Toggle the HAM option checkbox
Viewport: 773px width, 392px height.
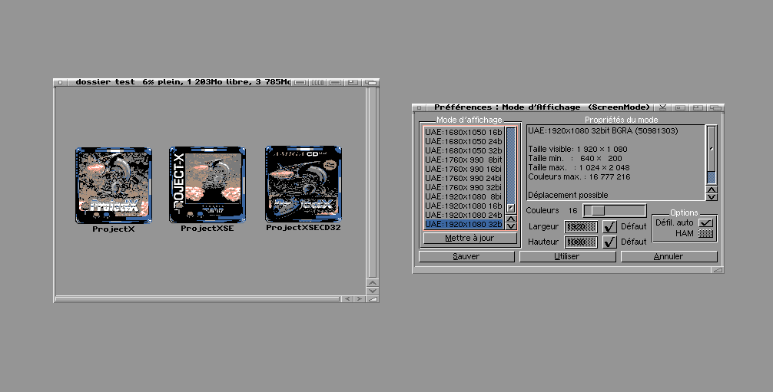706,233
